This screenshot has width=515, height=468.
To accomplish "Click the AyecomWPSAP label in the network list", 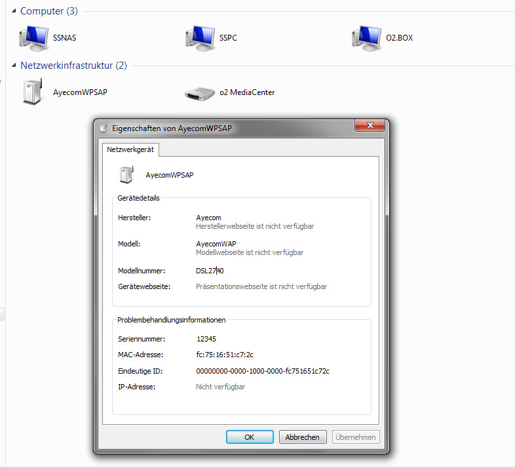I will (80, 92).
